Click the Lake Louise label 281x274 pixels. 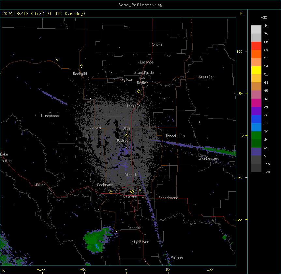point(6,158)
